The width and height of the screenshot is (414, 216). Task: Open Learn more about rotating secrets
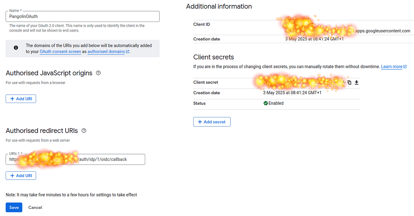pos(392,67)
